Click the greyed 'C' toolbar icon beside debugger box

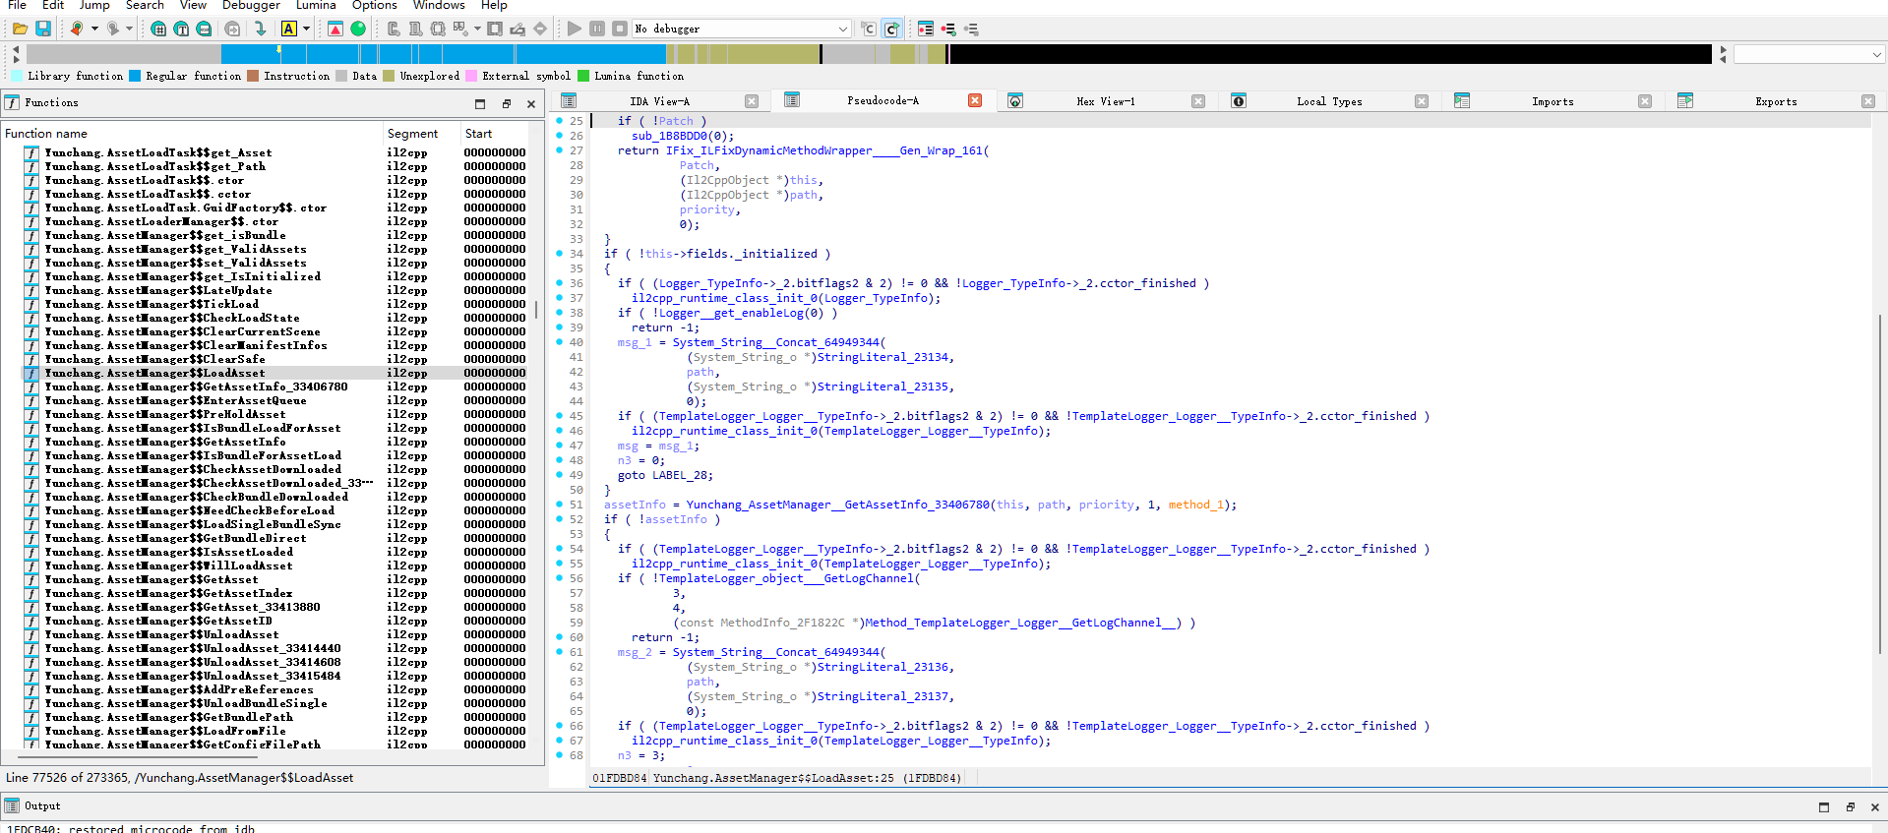coord(869,29)
